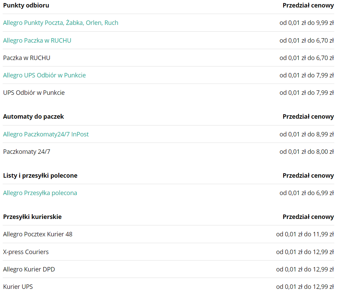Select the UPS Odbiór w Punkcie row
Screen dimensions: 338x295
[168, 92]
